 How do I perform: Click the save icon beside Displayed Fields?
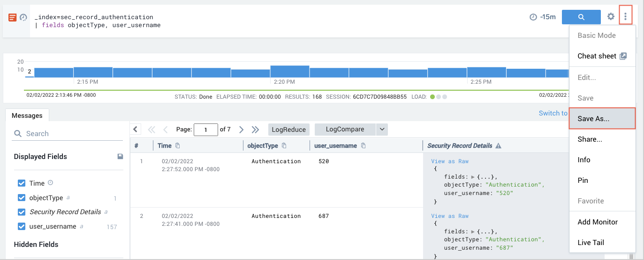120,157
